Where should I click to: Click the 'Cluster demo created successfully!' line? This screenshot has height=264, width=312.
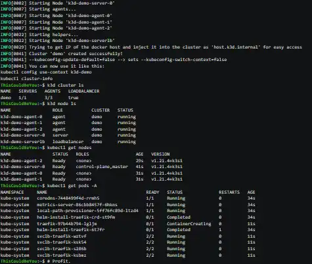pos(62,54)
